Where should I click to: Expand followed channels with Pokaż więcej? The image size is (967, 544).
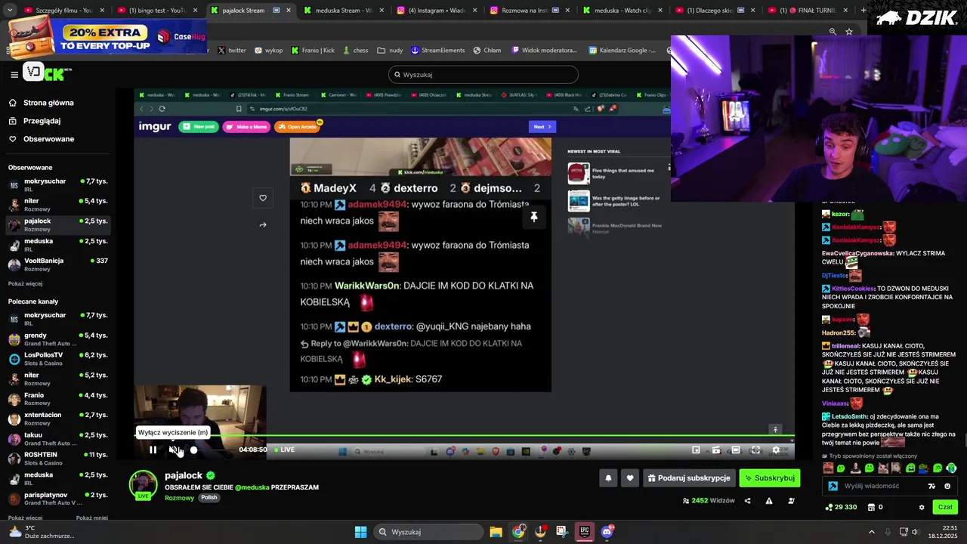(25, 284)
